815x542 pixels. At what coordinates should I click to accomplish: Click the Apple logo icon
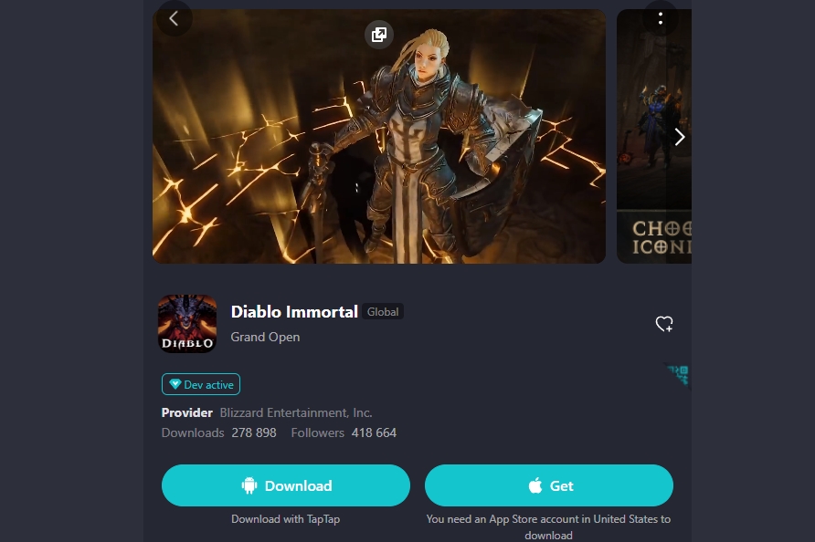point(535,485)
